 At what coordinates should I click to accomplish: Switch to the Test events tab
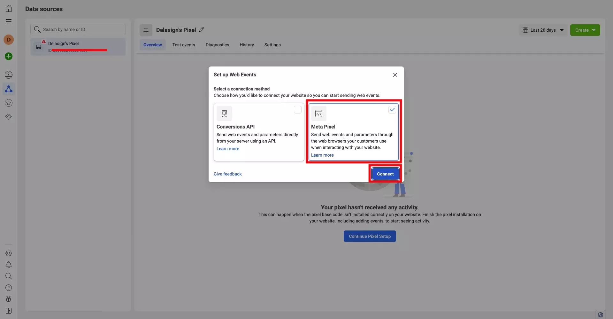(184, 45)
